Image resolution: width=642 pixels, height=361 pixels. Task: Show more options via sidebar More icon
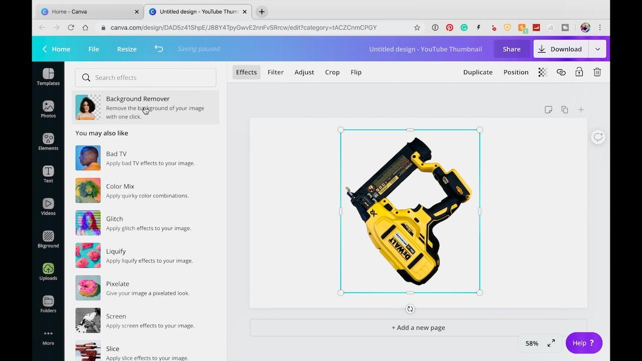[48, 336]
